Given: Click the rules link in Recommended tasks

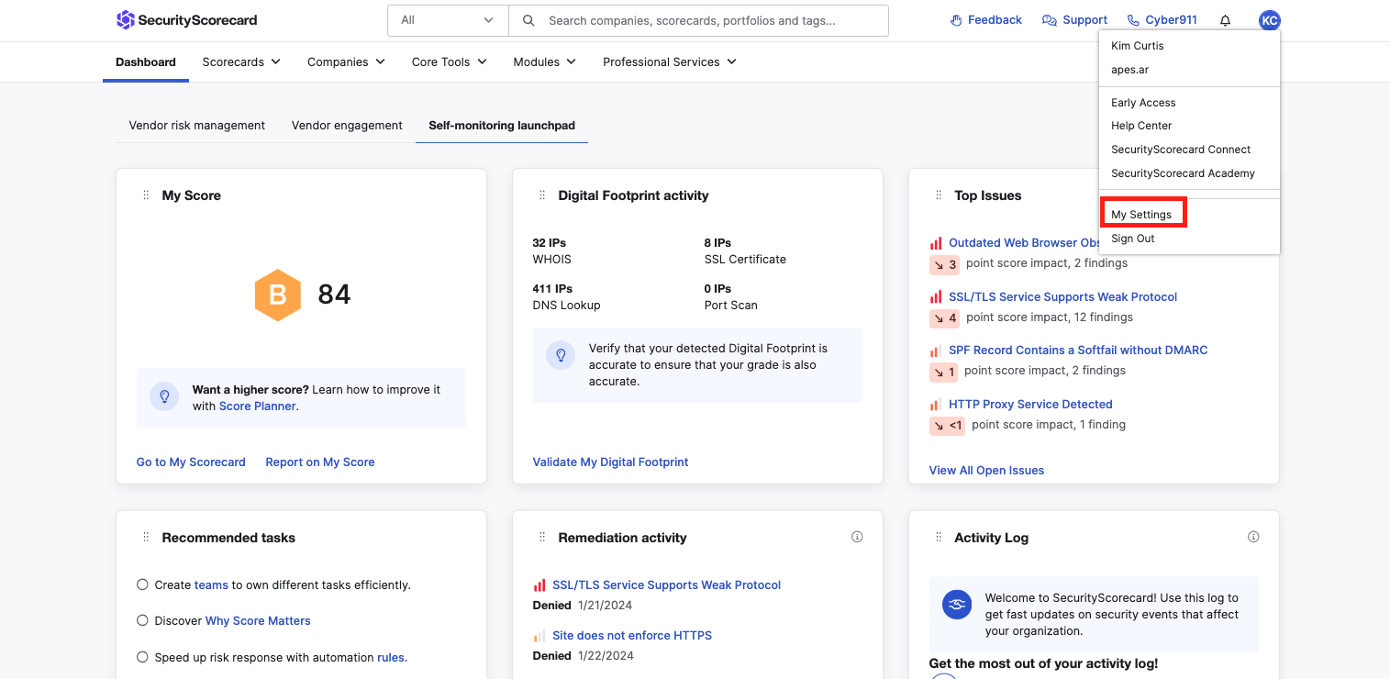Looking at the screenshot, I should click(392, 657).
